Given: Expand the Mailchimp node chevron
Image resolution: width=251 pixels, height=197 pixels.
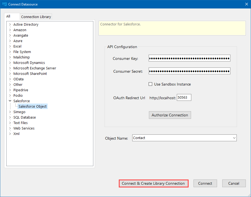Looking at the screenshot, I should 10,57.
